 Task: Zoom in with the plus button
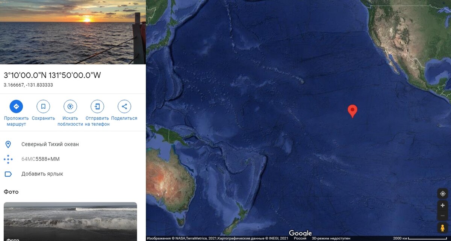tap(443, 205)
